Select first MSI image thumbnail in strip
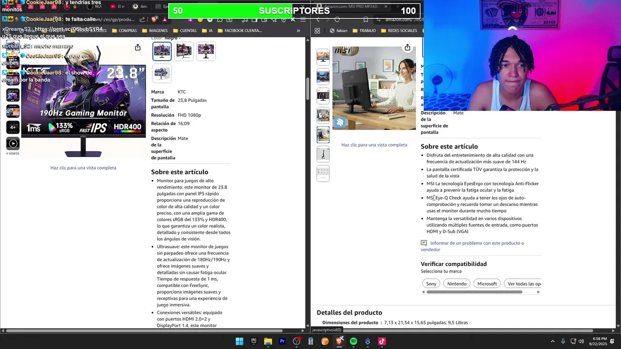 323,57
